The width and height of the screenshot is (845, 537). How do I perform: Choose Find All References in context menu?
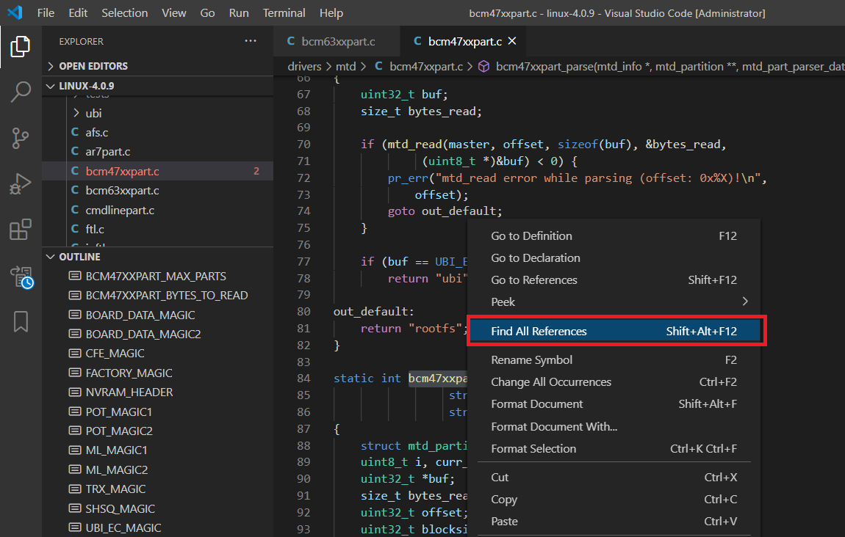tap(616, 331)
